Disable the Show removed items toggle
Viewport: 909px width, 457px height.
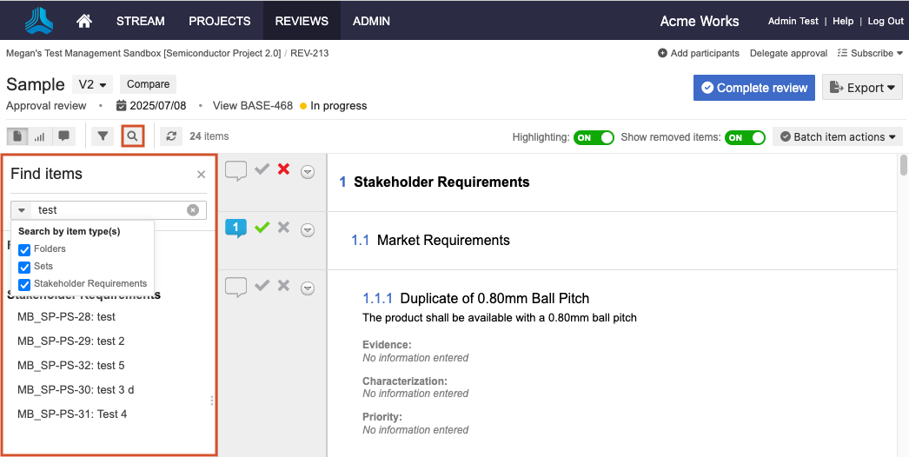pyautogui.click(x=745, y=137)
